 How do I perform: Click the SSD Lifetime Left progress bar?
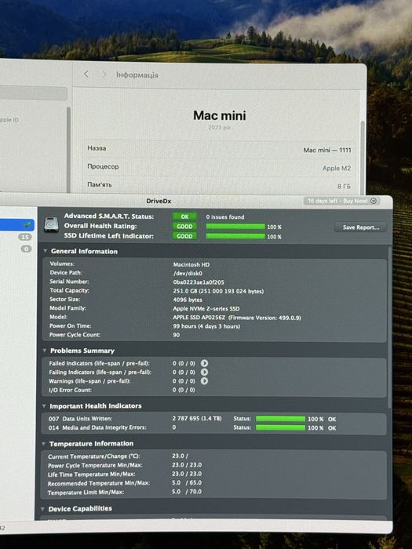[235, 236]
